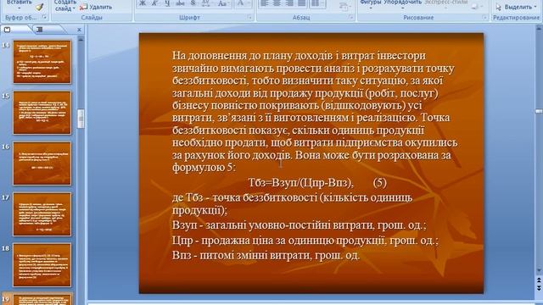Select slide 16 thumbnail
543x305 pixels.
42,164
